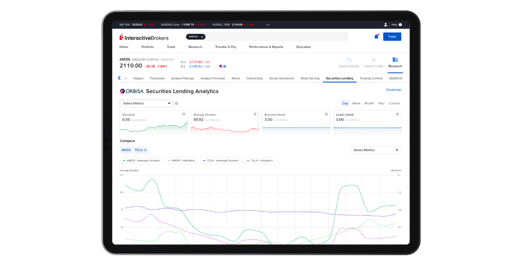The image size is (522, 261).
Task: Select the Day time range
Action: [x=345, y=103]
